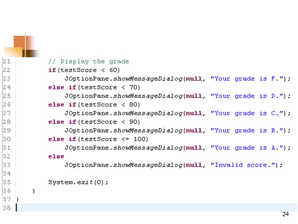
Task: Click the line "else if(testScore <= 100)"
Action: [x=98, y=139]
